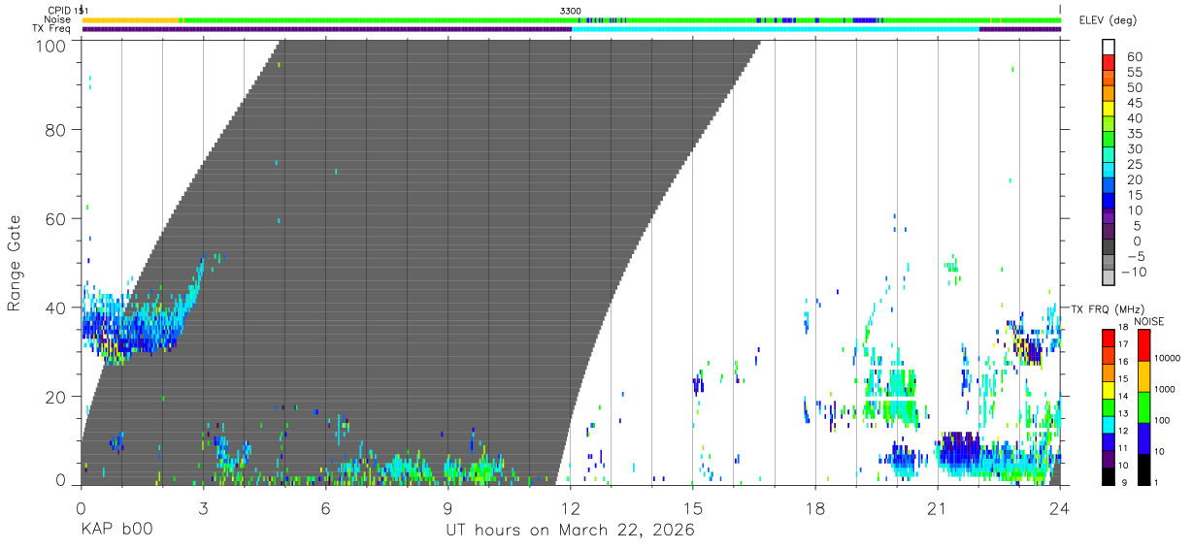Click the 'CPID' label at top left
1192x550 pixels.
[58, 10]
